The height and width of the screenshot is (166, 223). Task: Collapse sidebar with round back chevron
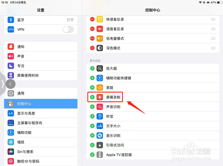click(11, 84)
